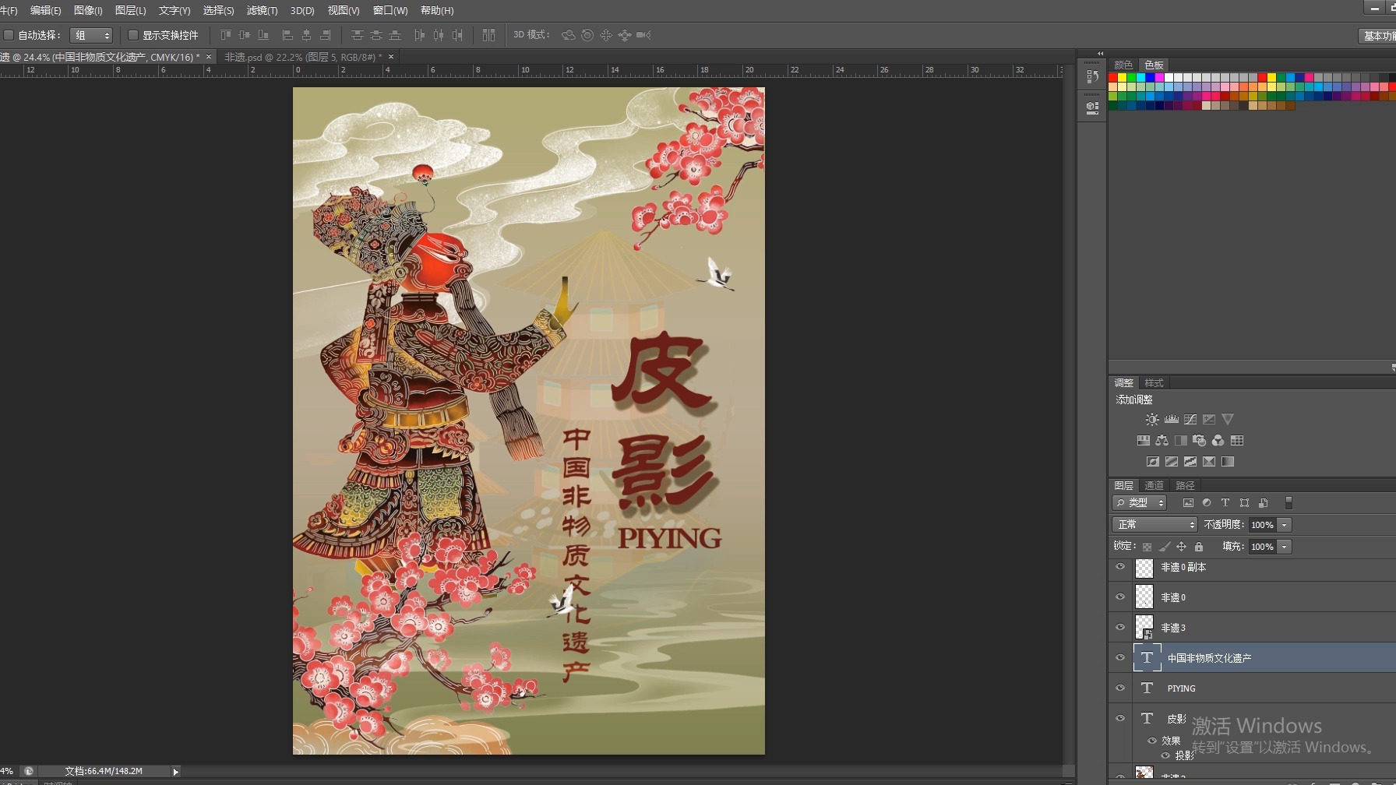1396x785 pixels.
Task: Click the auto-align layers icon in options bar
Action: (488, 35)
